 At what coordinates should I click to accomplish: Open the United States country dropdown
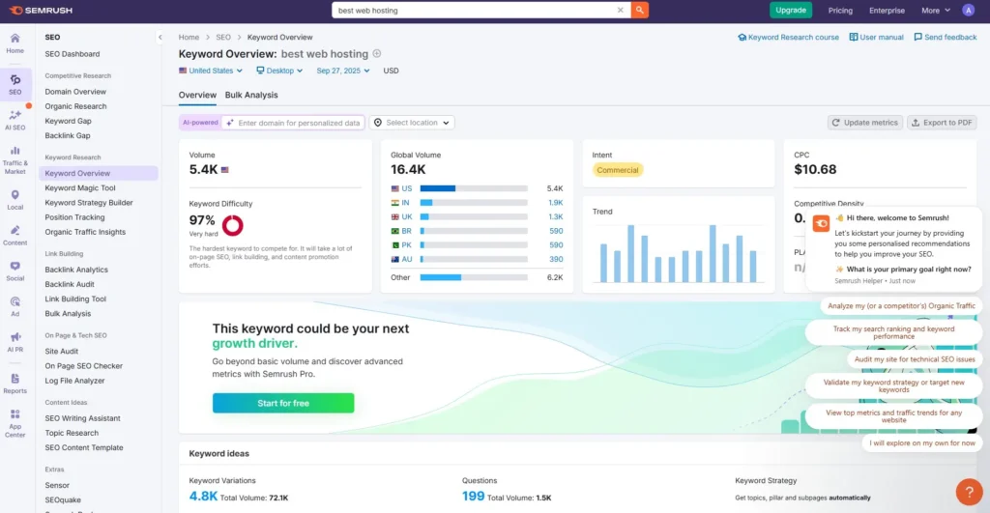[211, 71]
